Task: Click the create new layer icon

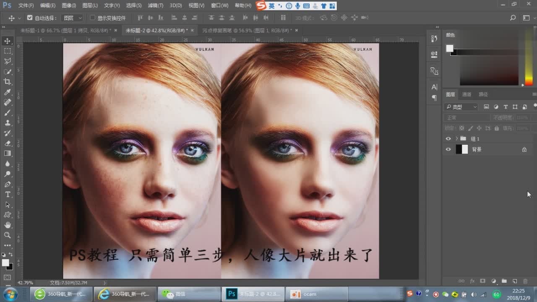Action: pos(515,281)
